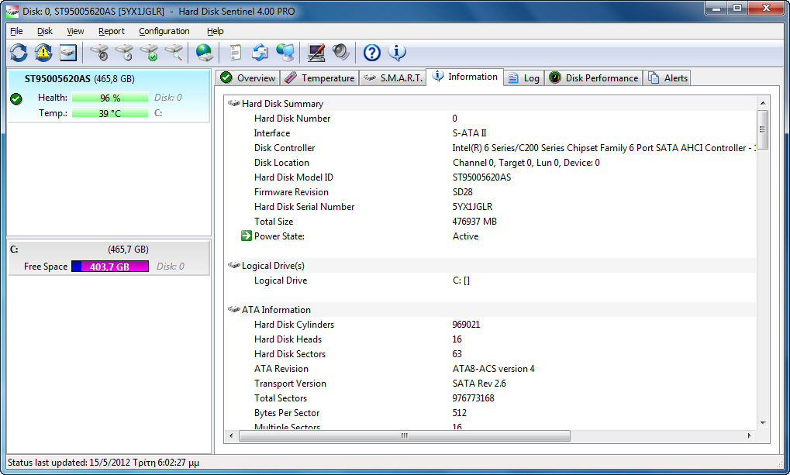
Task: Click the blue refresh arrows toolbar icon
Action: coord(19,53)
